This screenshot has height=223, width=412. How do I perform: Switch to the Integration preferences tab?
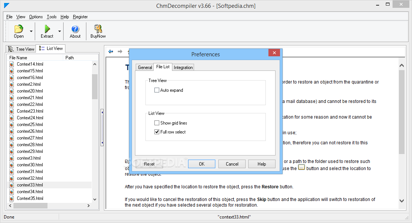point(183,67)
